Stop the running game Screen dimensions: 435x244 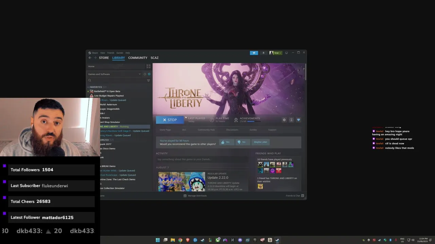click(x=170, y=120)
